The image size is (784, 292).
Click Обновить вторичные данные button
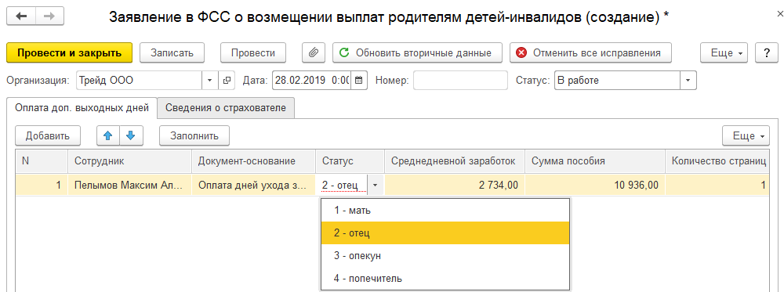click(x=418, y=53)
